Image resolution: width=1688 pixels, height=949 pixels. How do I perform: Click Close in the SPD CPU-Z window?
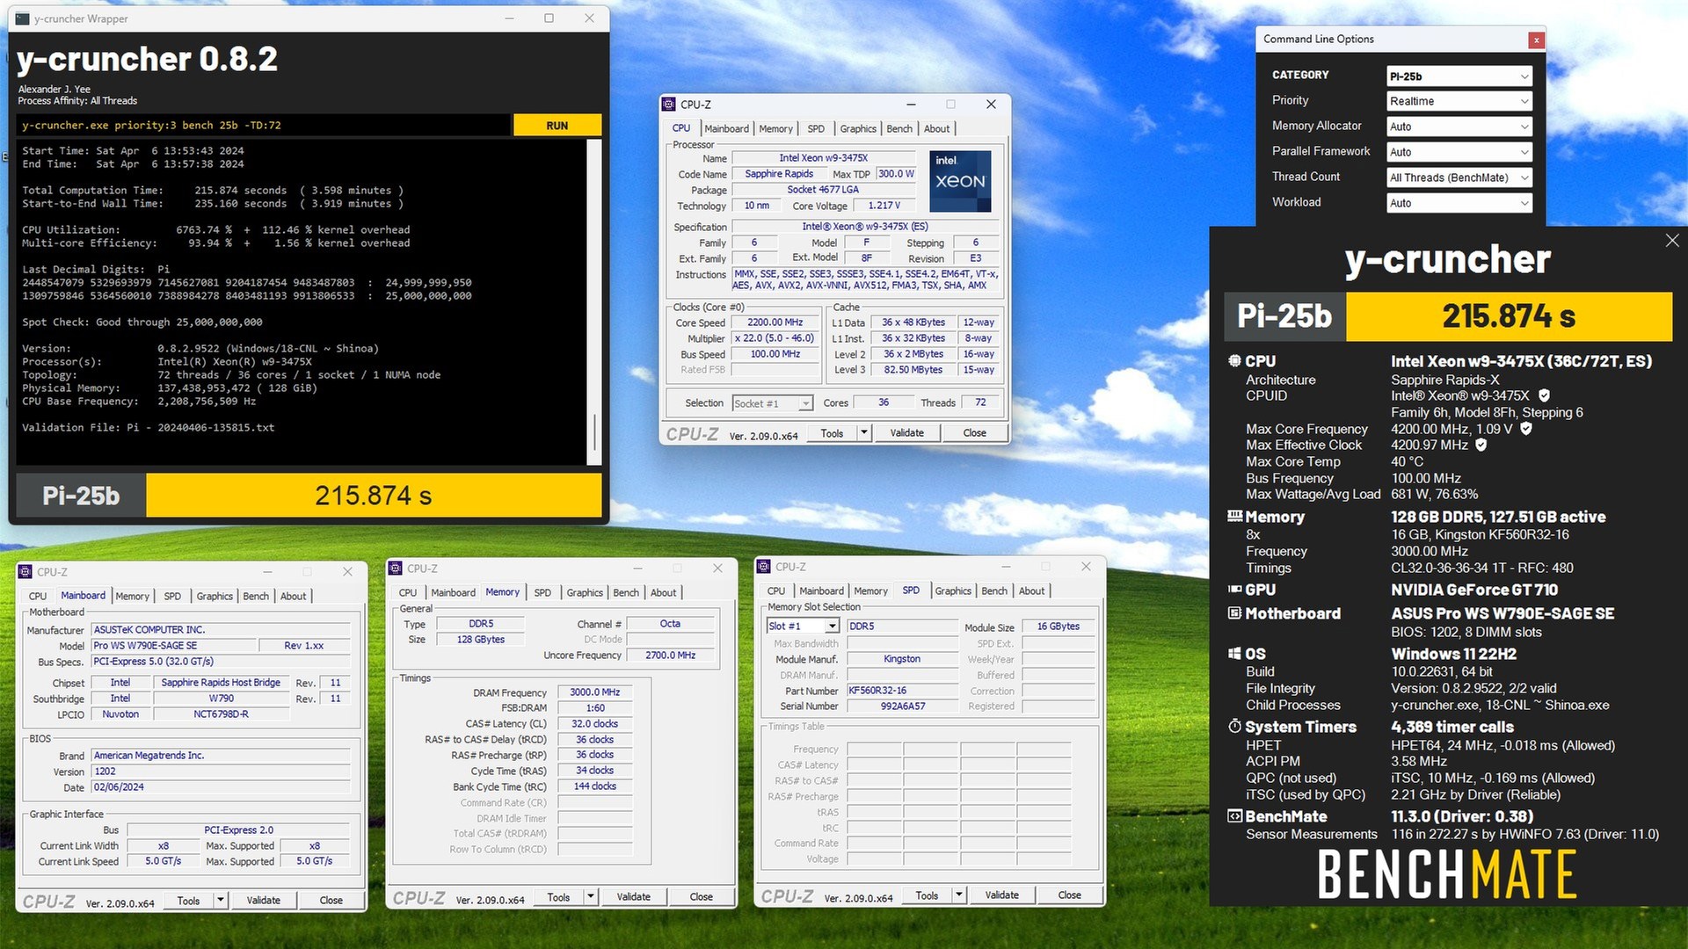point(1069,895)
